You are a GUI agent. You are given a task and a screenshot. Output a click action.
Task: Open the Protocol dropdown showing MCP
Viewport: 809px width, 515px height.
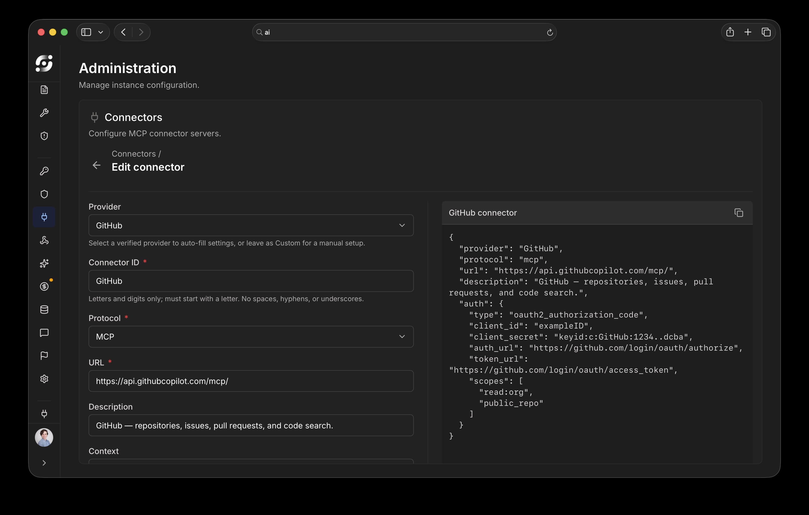251,337
